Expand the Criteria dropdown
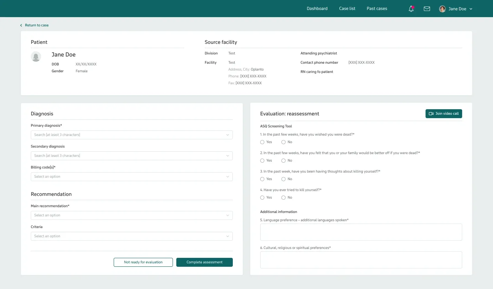 [132, 236]
